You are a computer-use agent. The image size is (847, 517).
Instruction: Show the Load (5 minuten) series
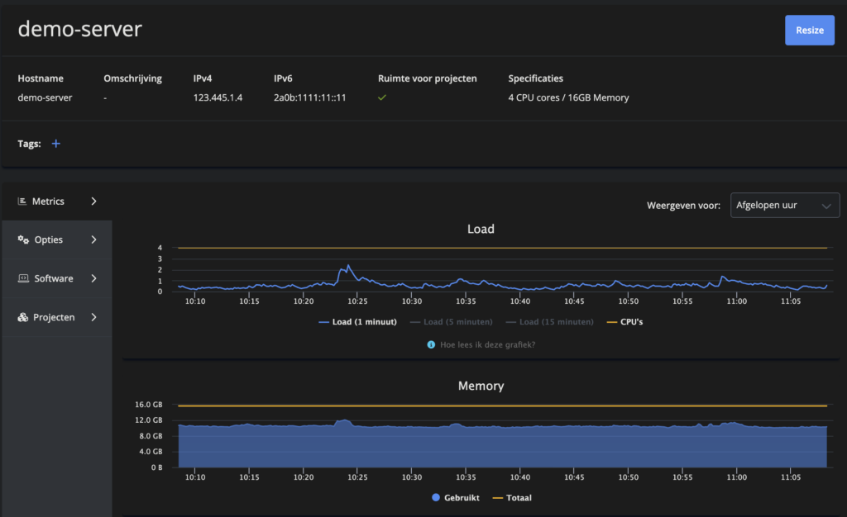tap(452, 322)
